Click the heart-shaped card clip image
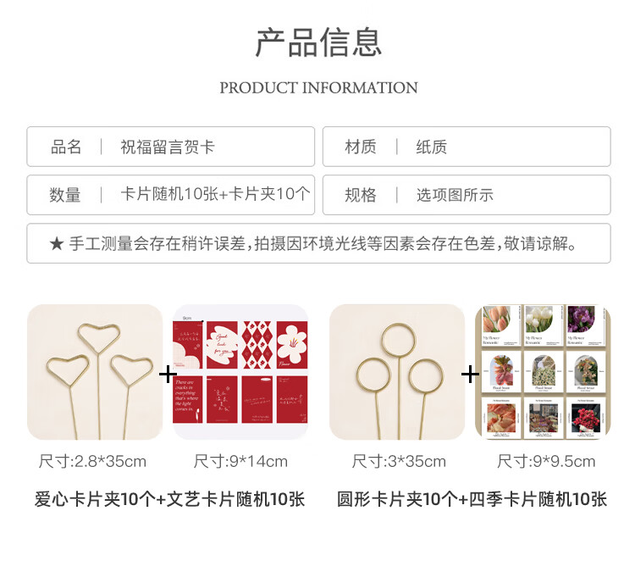This screenshot has width=635, height=572. click(95, 372)
